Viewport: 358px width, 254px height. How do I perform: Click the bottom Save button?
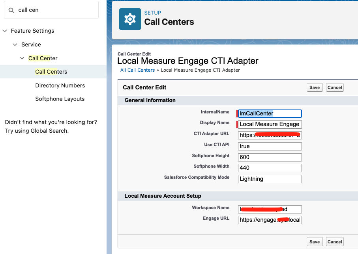pyautogui.click(x=315, y=242)
